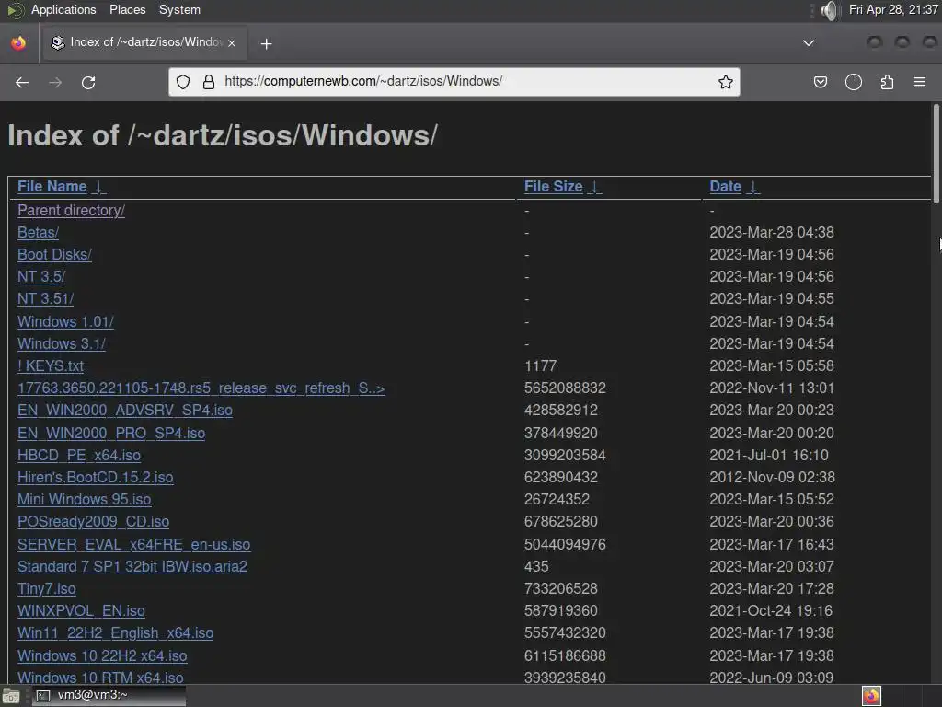Viewport: 942px width, 707px height.
Task: Select the Index of /~dartz/isos/Windows tab
Action: tap(143, 42)
